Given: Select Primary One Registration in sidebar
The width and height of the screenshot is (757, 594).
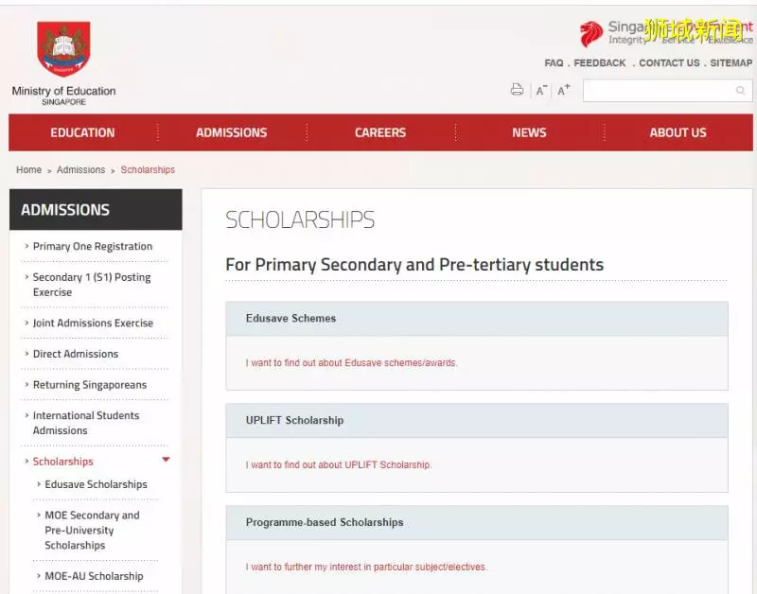Looking at the screenshot, I should click(x=93, y=246).
